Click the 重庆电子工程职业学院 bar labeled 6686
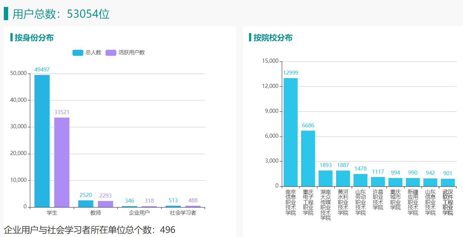 (308, 158)
